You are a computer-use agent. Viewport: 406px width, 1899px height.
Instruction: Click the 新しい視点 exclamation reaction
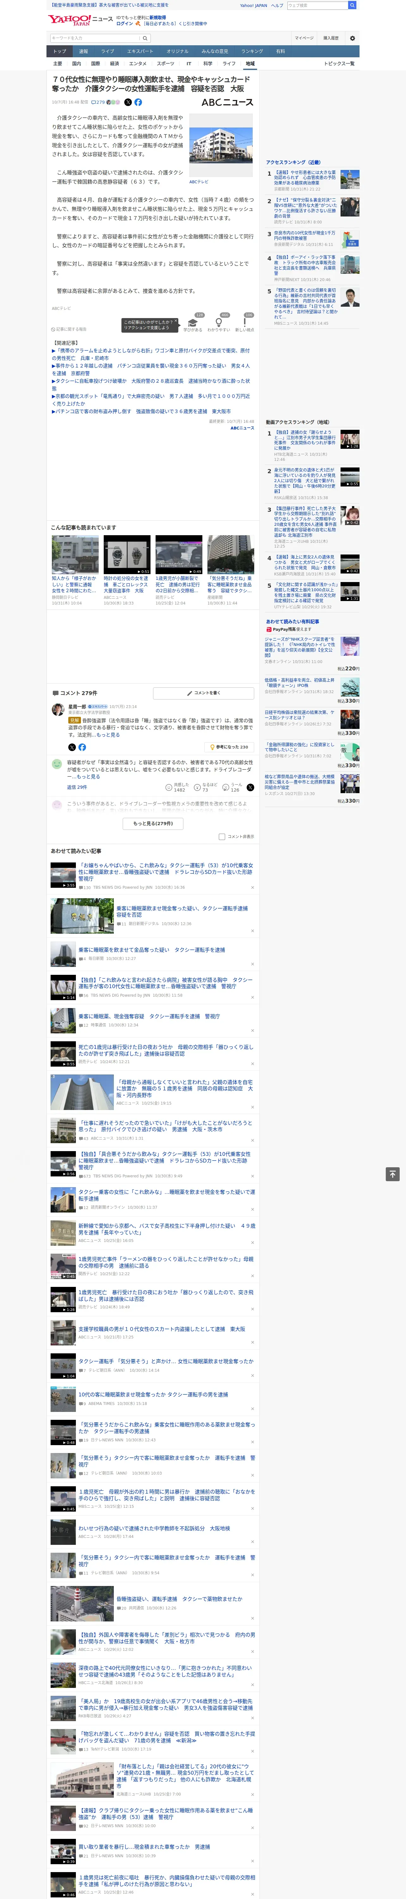[245, 323]
